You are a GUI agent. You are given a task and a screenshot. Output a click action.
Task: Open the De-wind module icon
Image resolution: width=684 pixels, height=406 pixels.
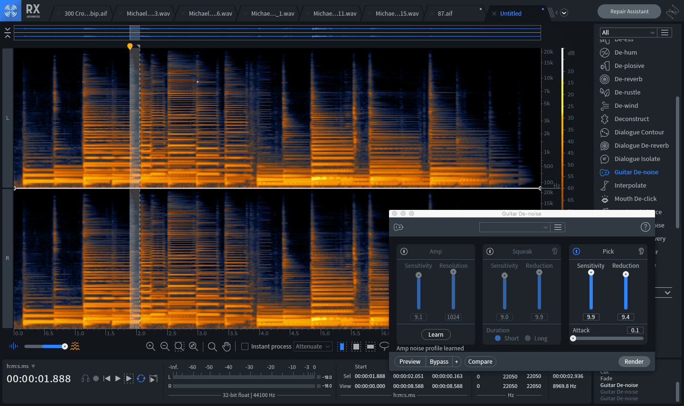point(605,106)
